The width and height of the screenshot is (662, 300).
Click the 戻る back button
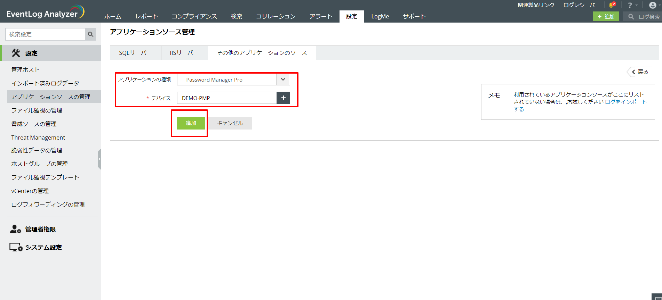click(640, 72)
